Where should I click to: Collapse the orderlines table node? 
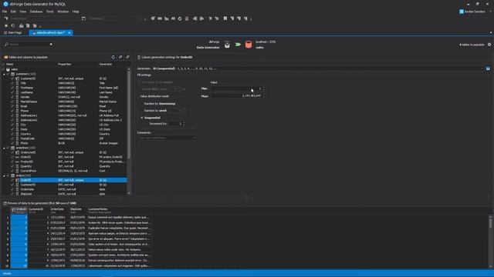point(4,148)
